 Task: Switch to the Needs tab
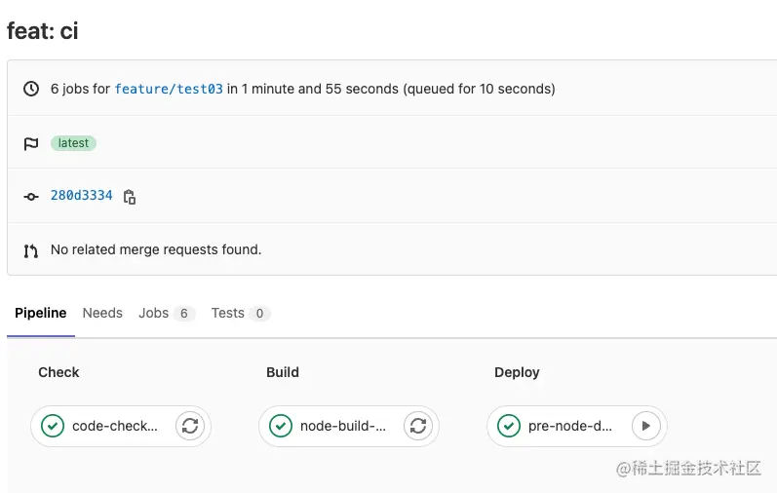click(x=102, y=313)
